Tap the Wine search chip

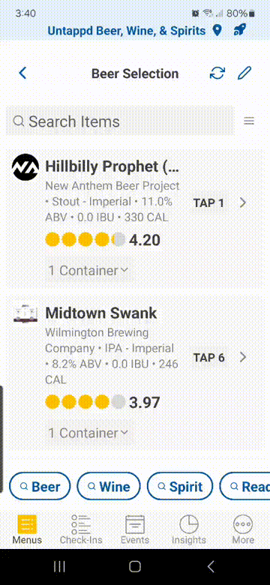pyautogui.click(x=109, y=486)
